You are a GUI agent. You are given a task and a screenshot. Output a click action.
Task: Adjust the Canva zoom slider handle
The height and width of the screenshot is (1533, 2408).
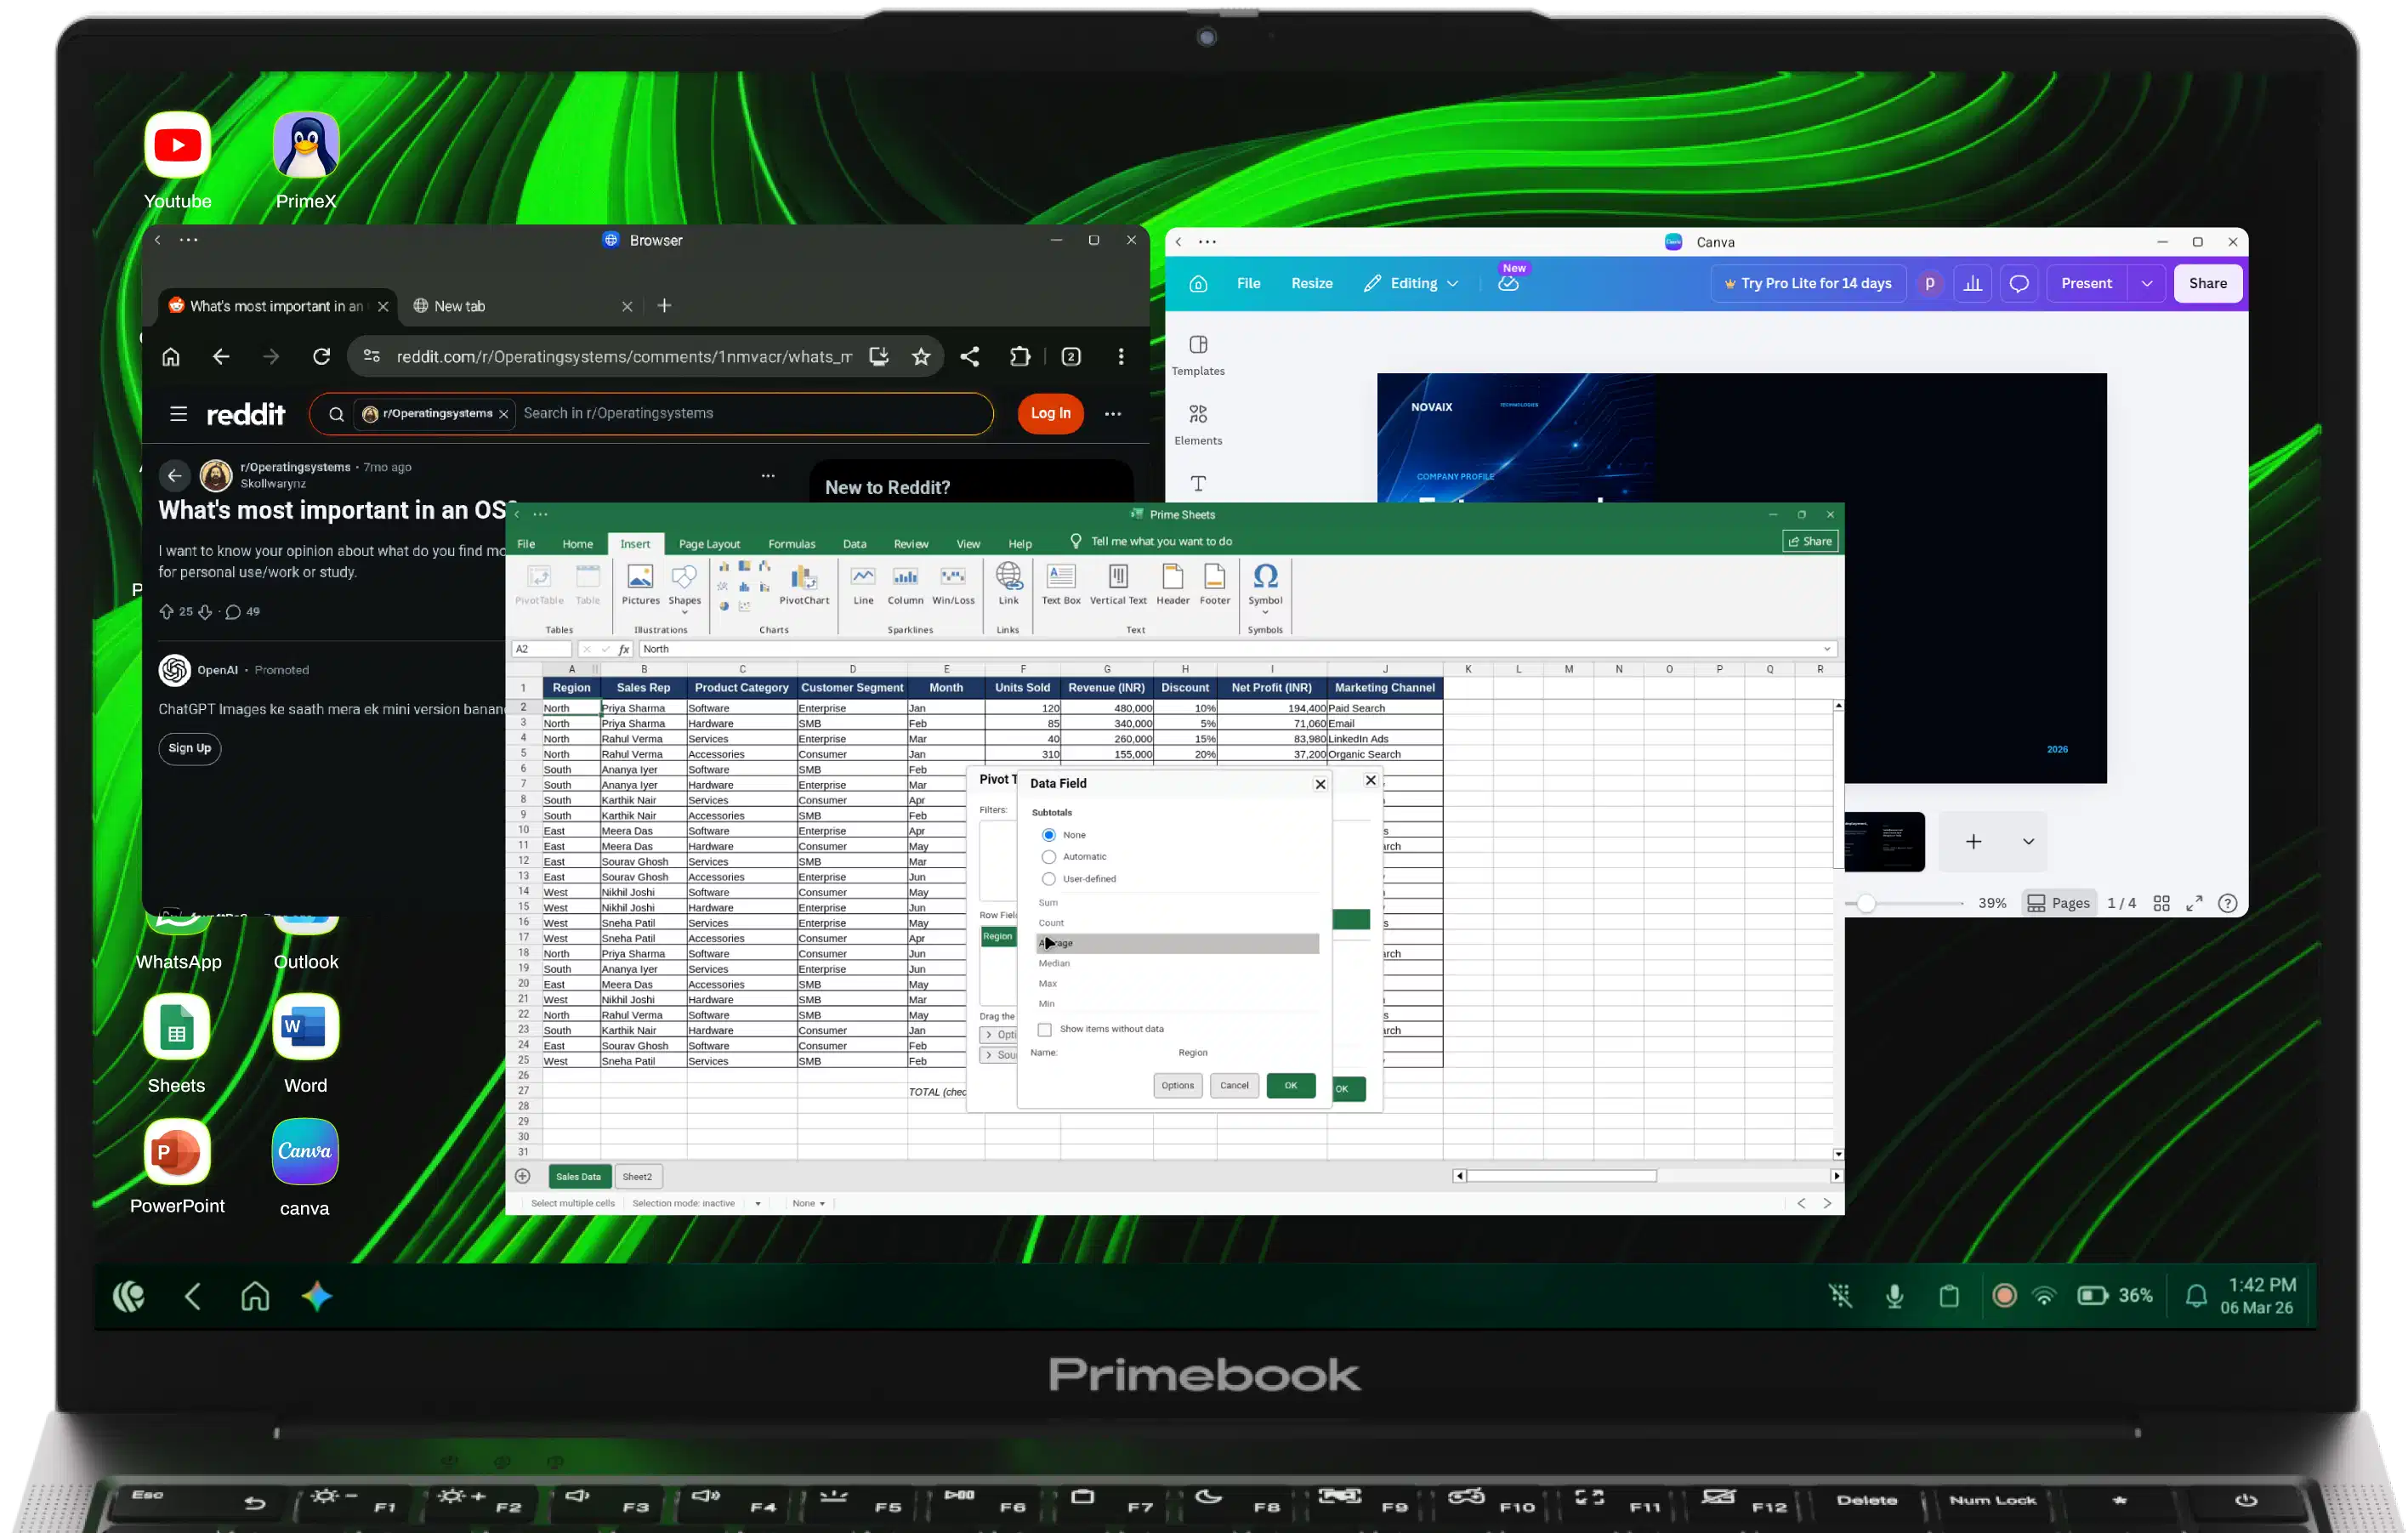[x=1866, y=903]
